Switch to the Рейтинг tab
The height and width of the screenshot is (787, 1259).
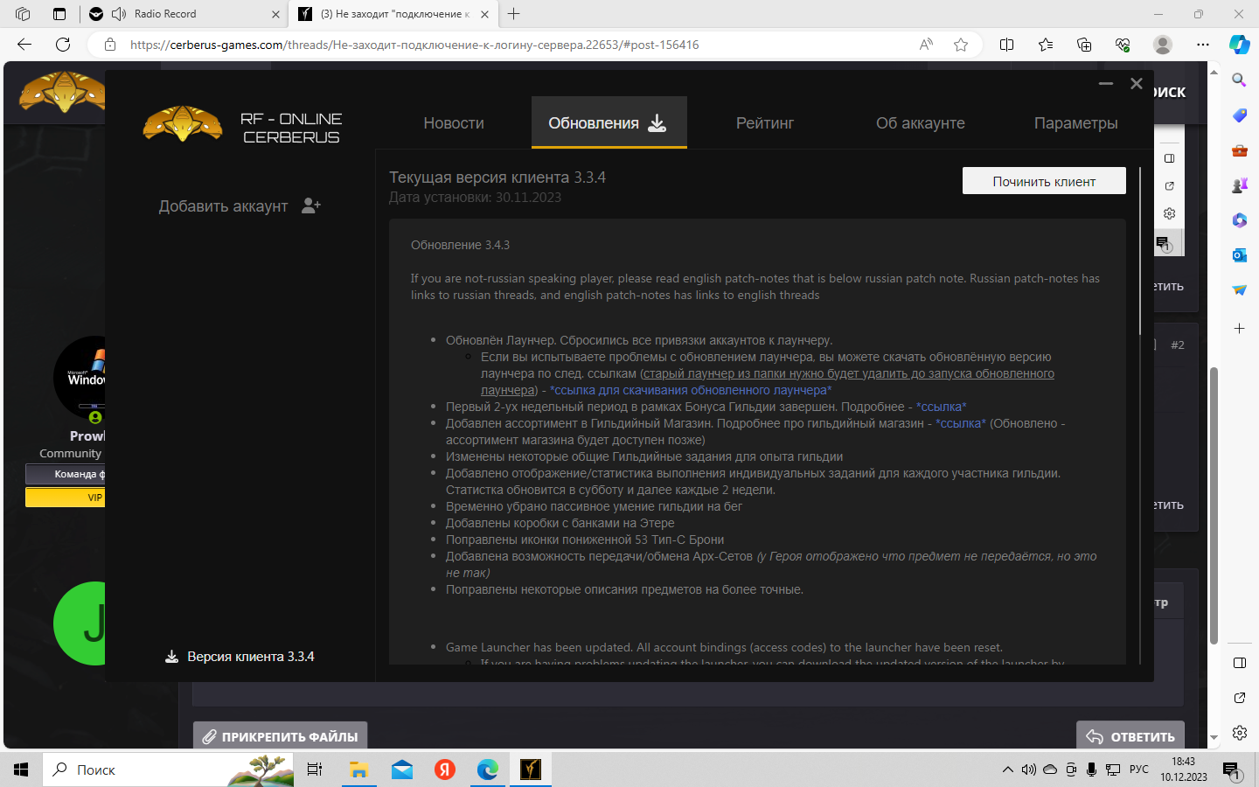(765, 123)
